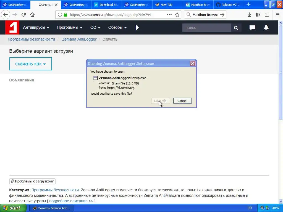The width and height of the screenshot is (283, 212).
Task: Click the Maxthon Browse search field
Action: (205, 15)
